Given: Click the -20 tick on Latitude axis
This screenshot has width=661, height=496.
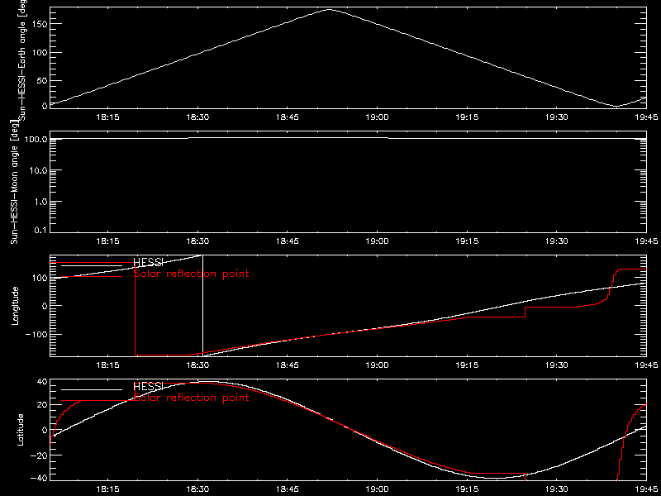Looking at the screenshot, I should coord(38,455).
